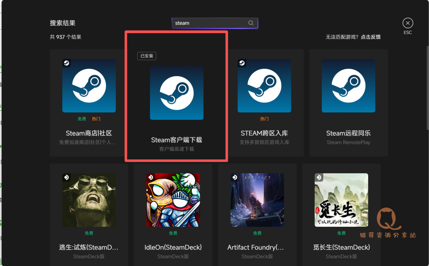Click platform badge on 觅长生 cover
Viewport: 429px width, 266px height.
(319, 178)
